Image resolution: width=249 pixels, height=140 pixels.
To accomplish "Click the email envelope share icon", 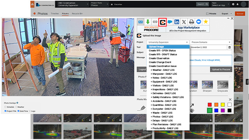I will 140,22.
